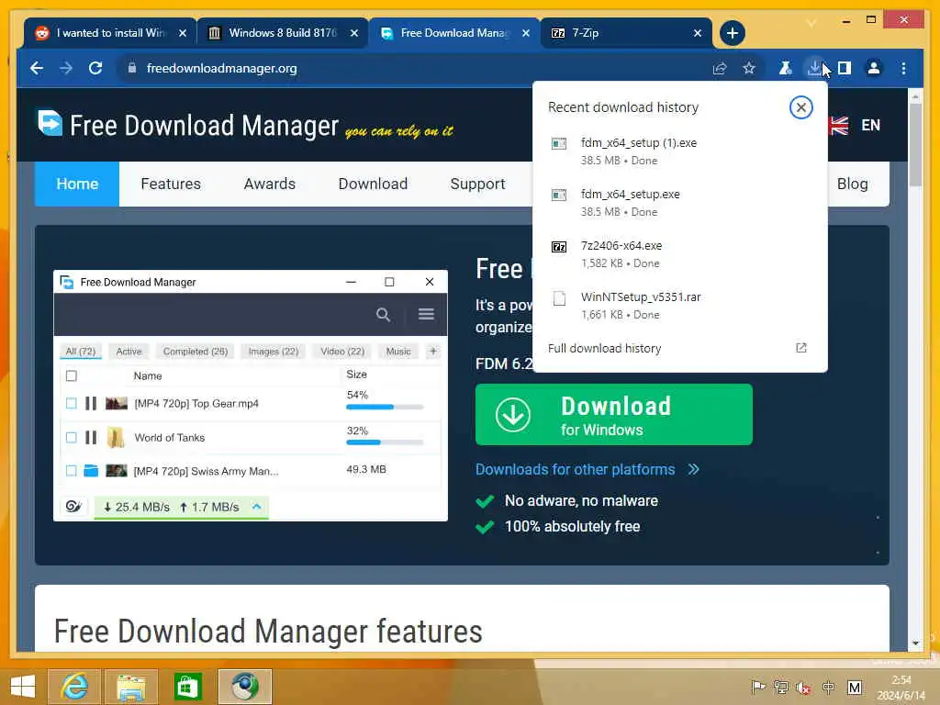Open the Support navigation item

click(477, 184)
